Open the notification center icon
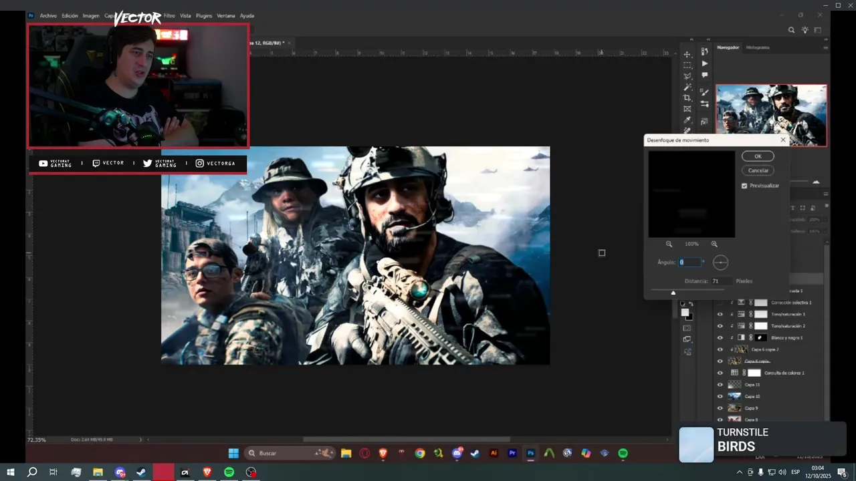Screen dimensions: 856x481 pyautogui.click(x=842, y=472)
